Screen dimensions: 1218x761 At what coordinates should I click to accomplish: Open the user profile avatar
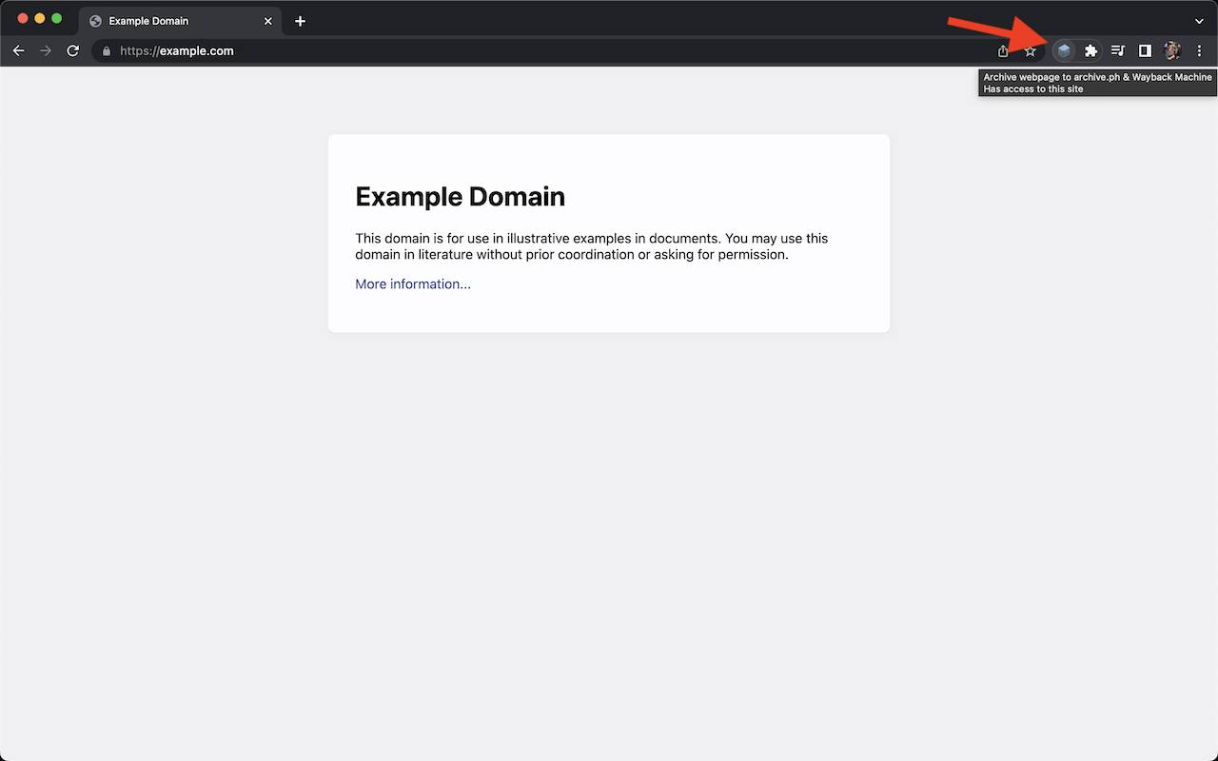(1172, 50)
